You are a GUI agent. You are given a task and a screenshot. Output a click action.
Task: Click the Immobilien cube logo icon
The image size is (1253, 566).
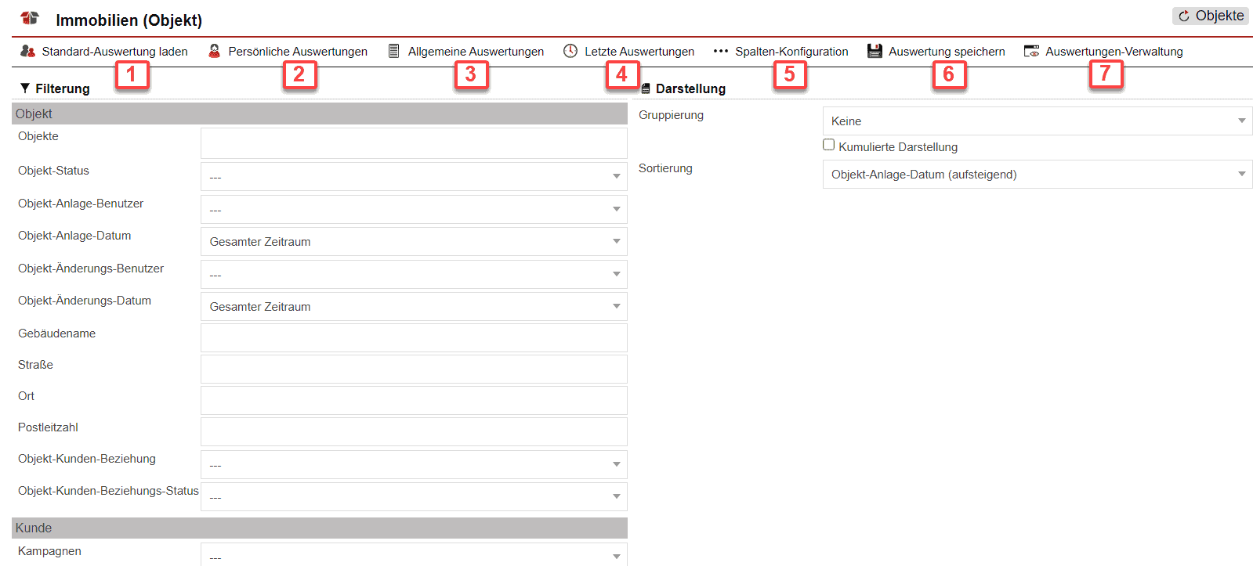[30, 18]
